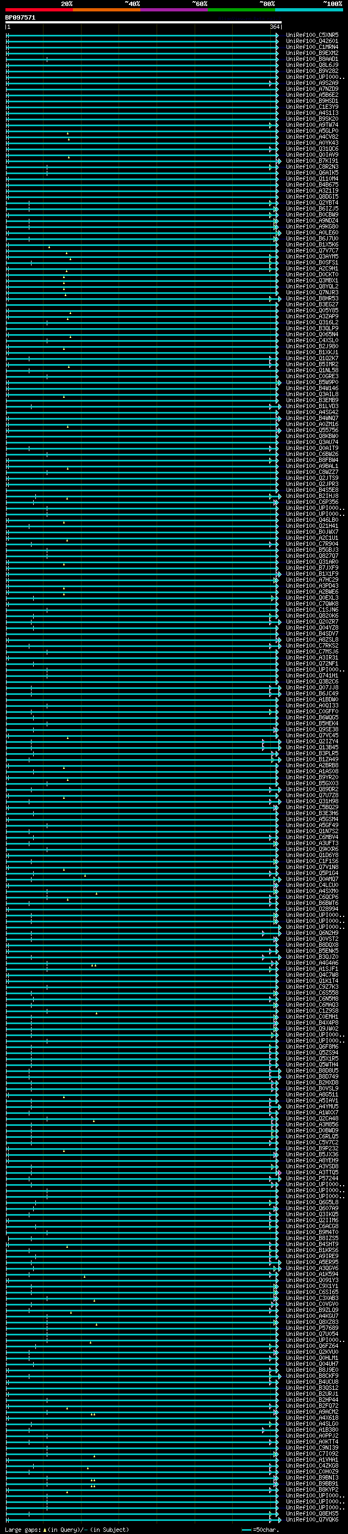Select the UniRef100_Q741H1 label

coord(312,675)
